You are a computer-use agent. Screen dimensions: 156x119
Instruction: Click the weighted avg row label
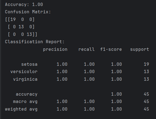pos(21,109)
